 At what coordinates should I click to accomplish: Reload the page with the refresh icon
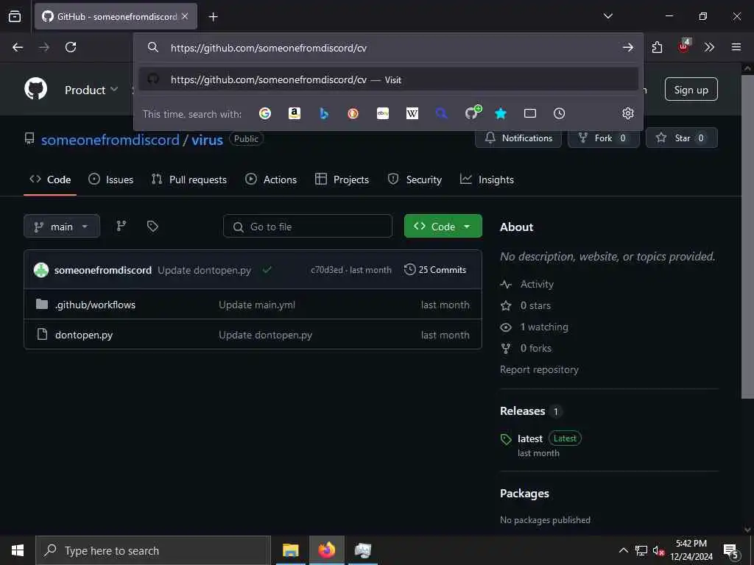coord(71,47)
